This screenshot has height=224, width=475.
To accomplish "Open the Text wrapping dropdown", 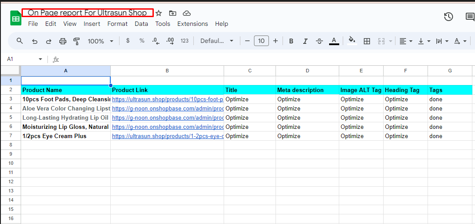I will [x=442, y=41].
